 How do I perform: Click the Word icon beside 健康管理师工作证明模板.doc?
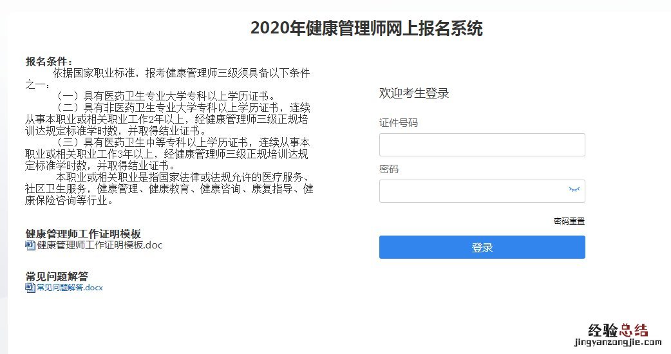[x=30, y=245]
